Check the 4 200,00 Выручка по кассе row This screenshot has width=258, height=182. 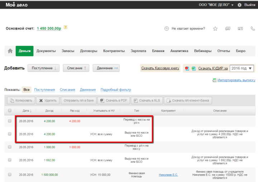10,134
